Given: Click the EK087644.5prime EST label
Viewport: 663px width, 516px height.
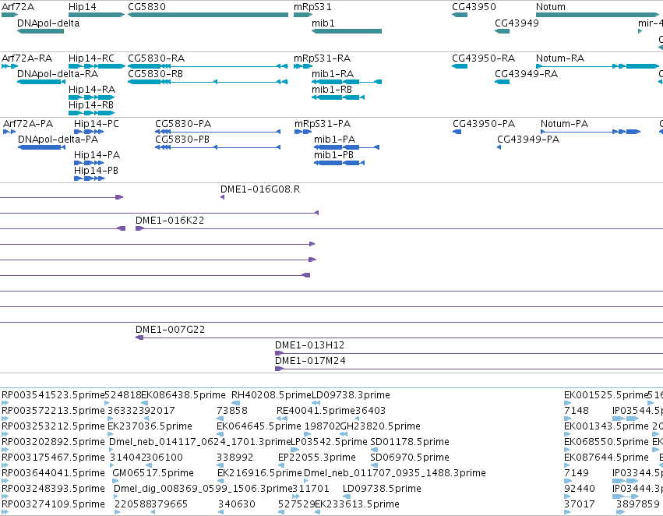Looking at the screenshot, I should click(606, 458).
